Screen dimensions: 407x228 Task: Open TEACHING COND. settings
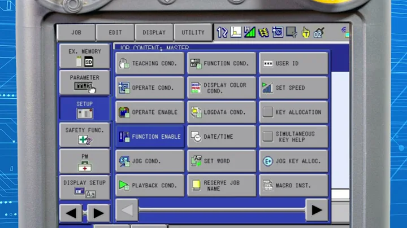[x=150, y=63]
